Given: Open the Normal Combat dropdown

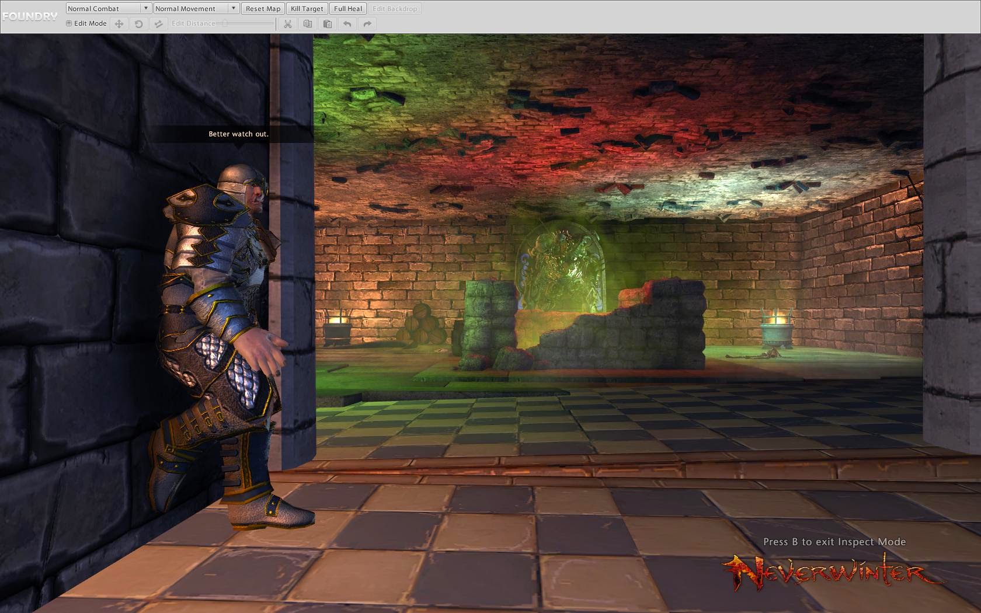Looking at the screenshot, I should (109, 8).
